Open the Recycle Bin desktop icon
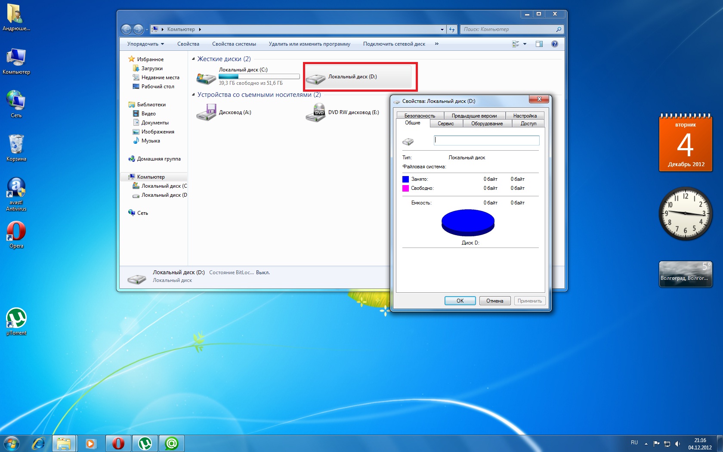This screenshot has width=723, height=452. coord(16,145)
